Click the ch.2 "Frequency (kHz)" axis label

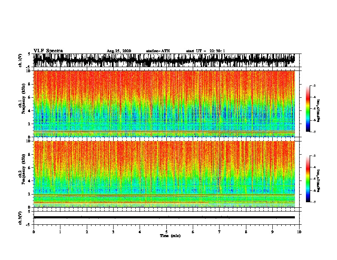(x=23, y=169)
